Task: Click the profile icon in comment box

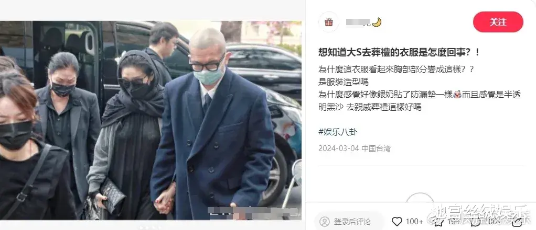Action: coord(325,222)
